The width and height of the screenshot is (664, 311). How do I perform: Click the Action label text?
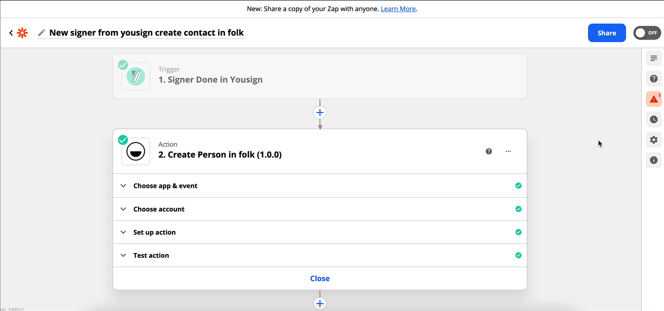coord(168,144)
